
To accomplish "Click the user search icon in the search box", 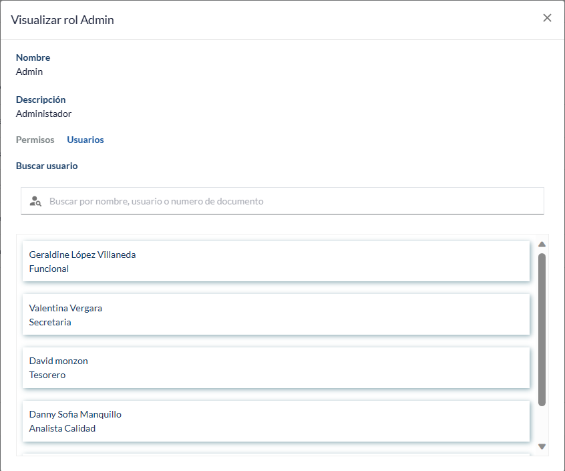I will click(x=35, y=201).
